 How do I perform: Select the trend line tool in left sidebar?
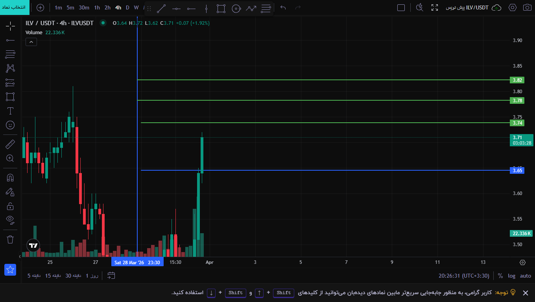tap(10, 40)
